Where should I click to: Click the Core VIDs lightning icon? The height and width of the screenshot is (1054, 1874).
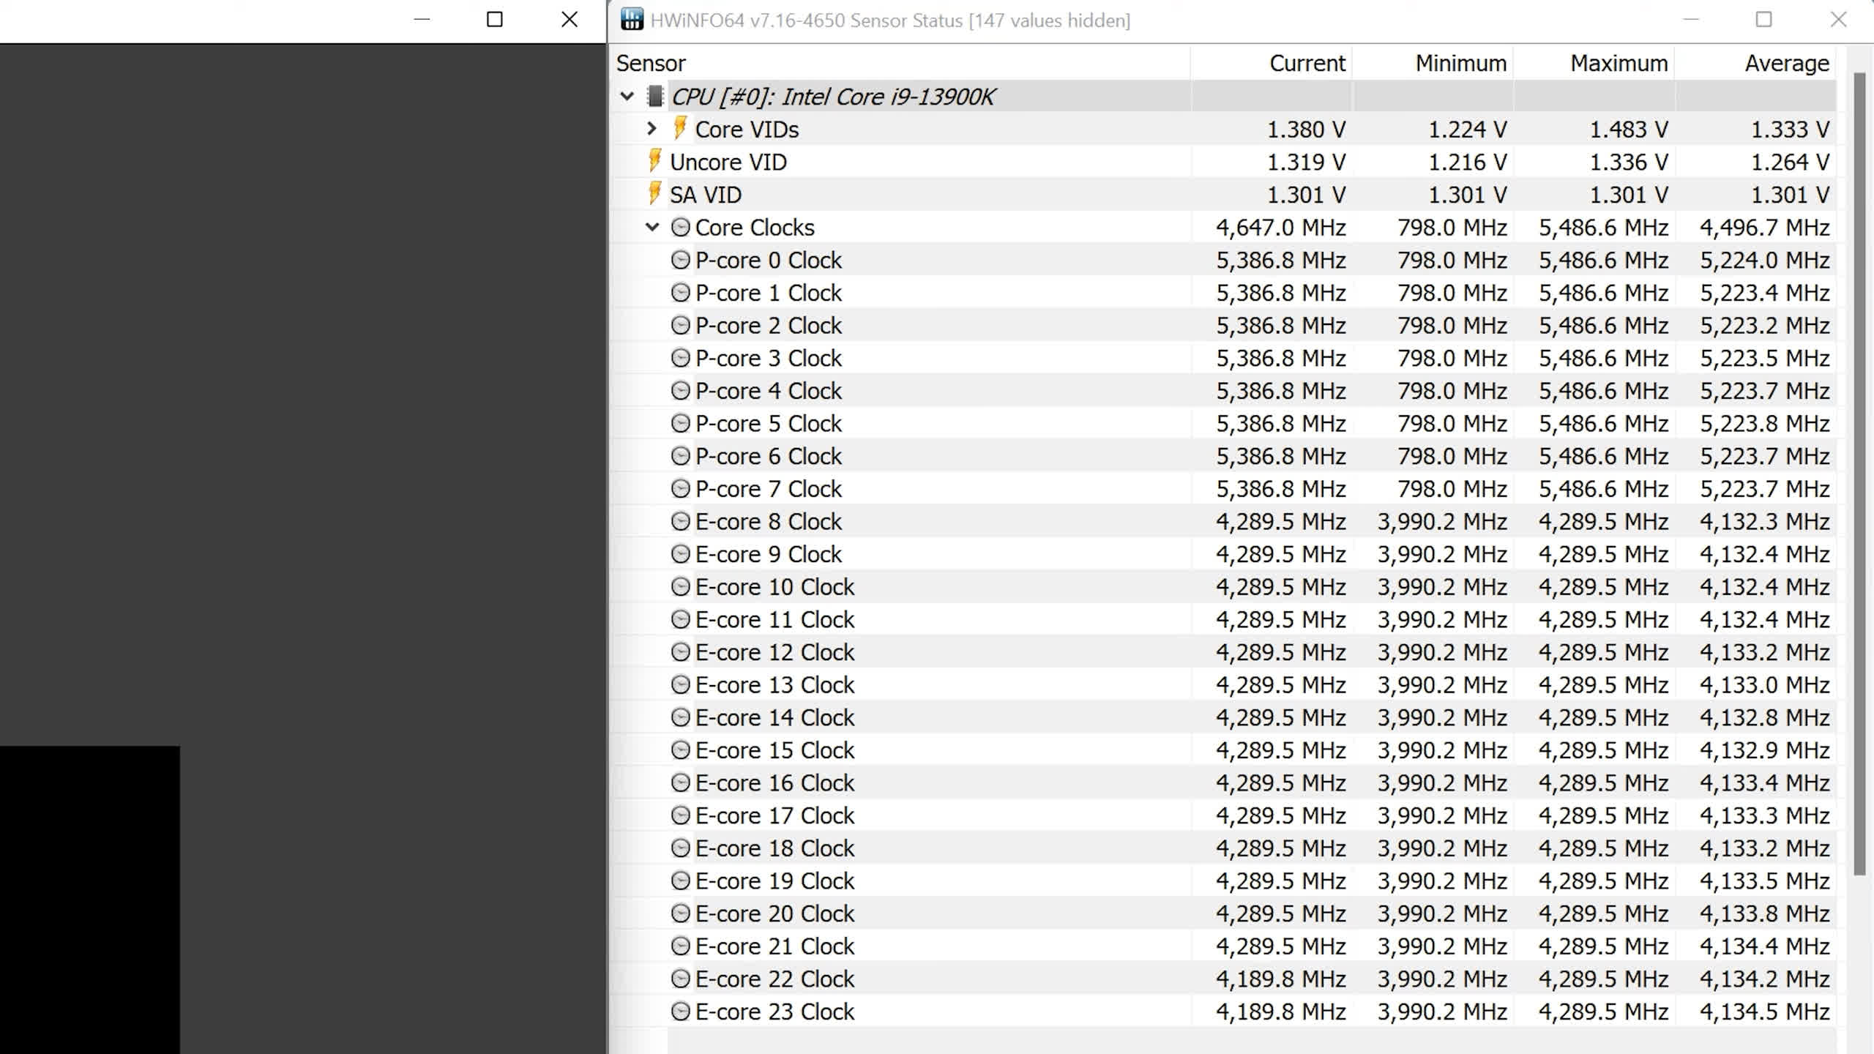coord(680,128)
